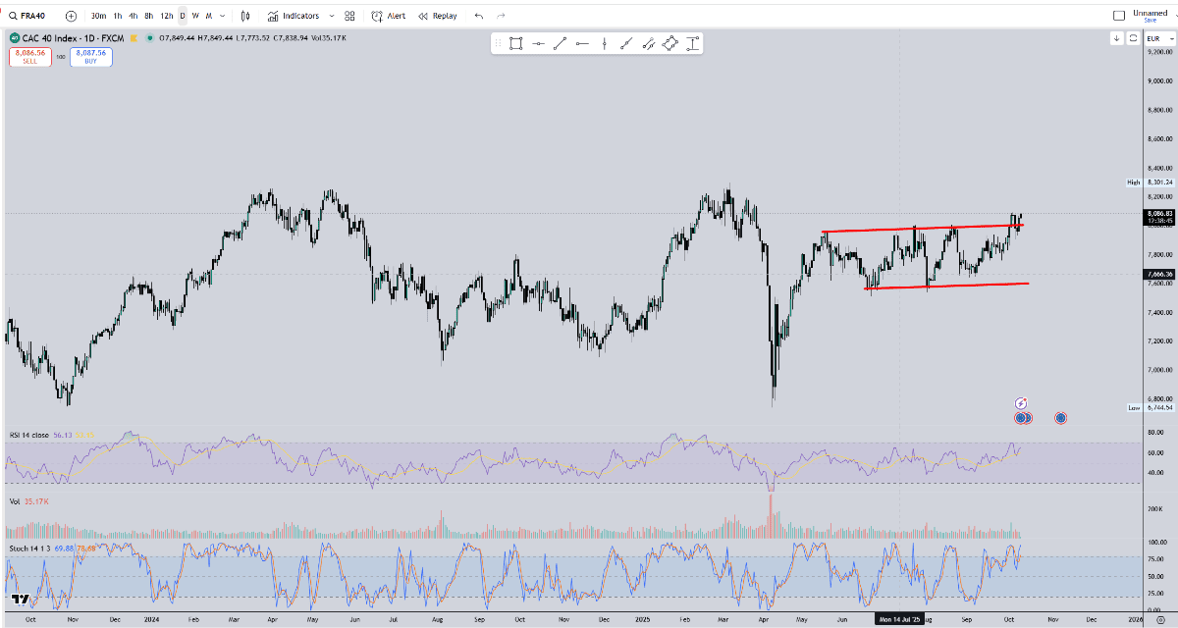Image resolution: width=1178 pixels, height=628 pixels.
Task: Start Replay mode
Action: (x=438, y=16)
